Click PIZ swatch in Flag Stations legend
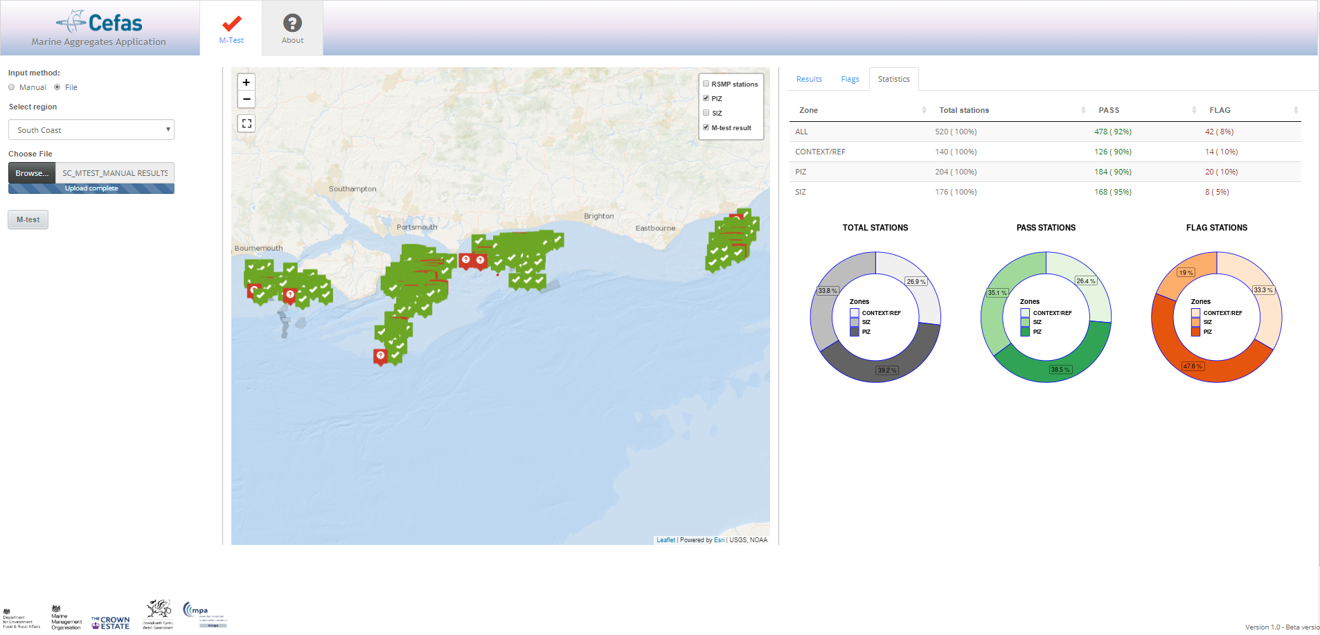Viewport: 1320px width, 635px height. pos(1195,332)
